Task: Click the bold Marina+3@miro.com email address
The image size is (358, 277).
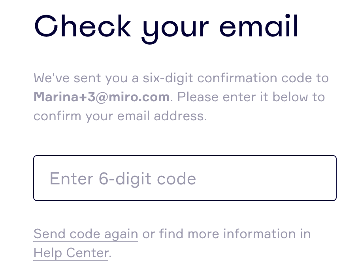Action: (102, 97)
